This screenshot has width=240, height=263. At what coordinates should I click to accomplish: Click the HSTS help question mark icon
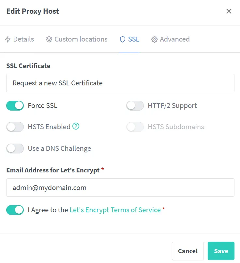point(76,126)
